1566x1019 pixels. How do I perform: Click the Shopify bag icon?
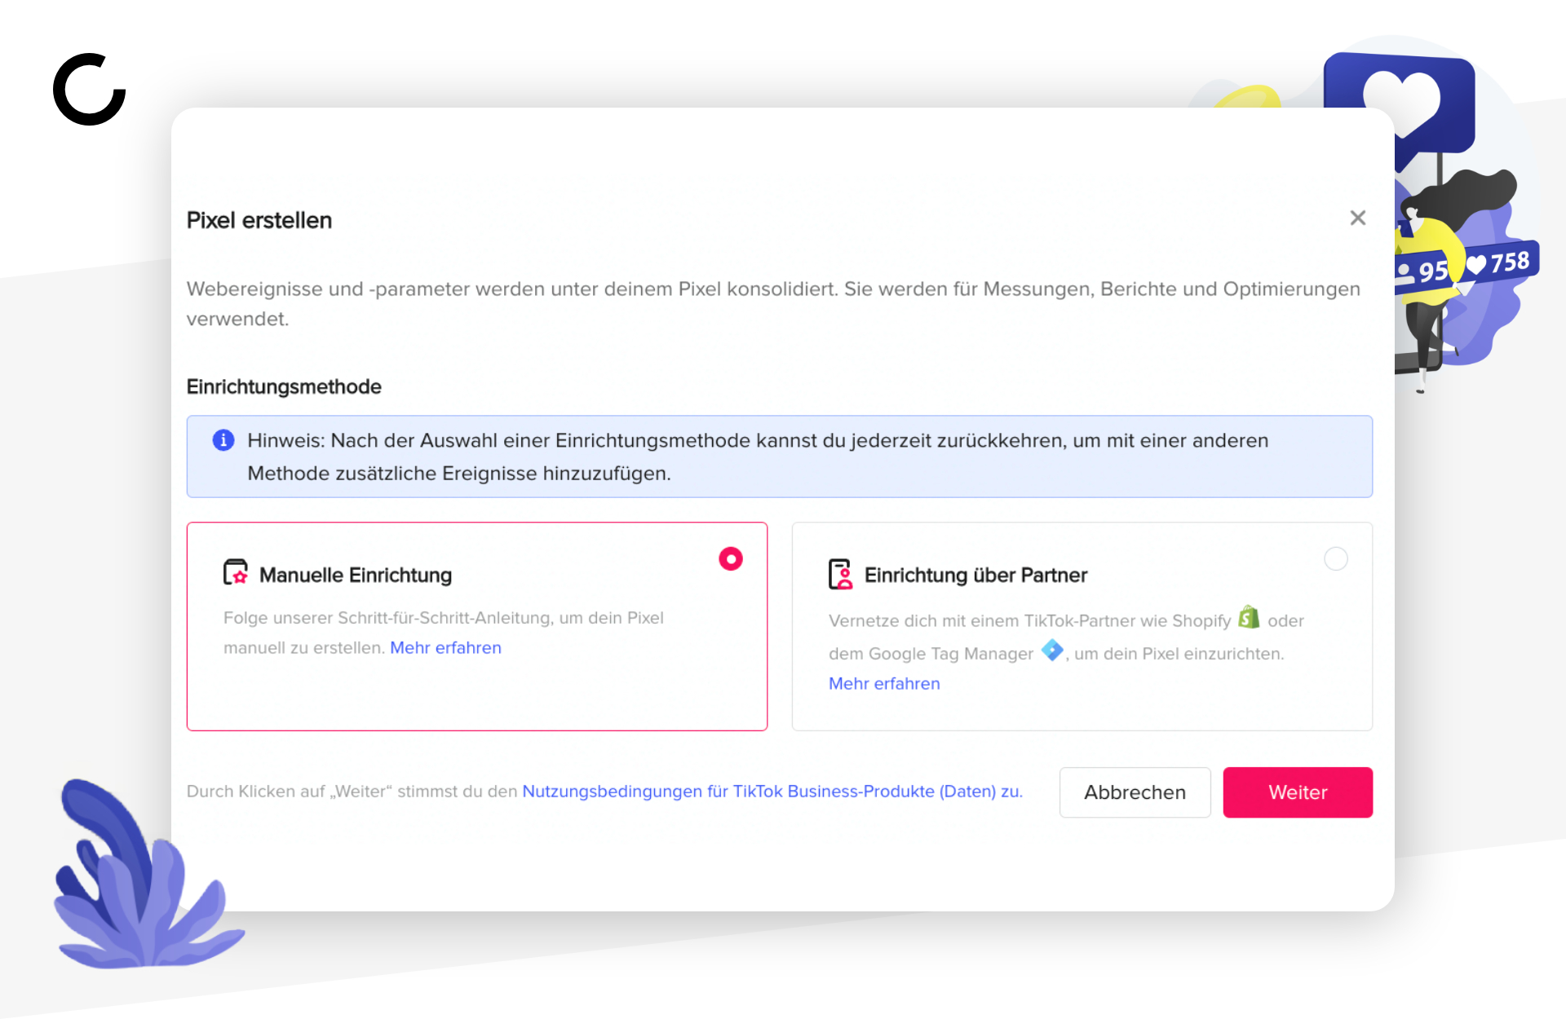[1249, 617]
